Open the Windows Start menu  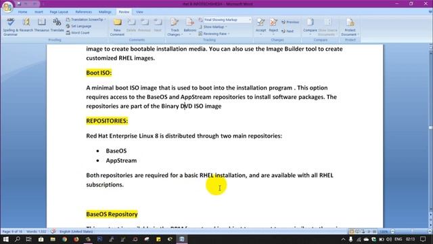[x=5, y=239]
